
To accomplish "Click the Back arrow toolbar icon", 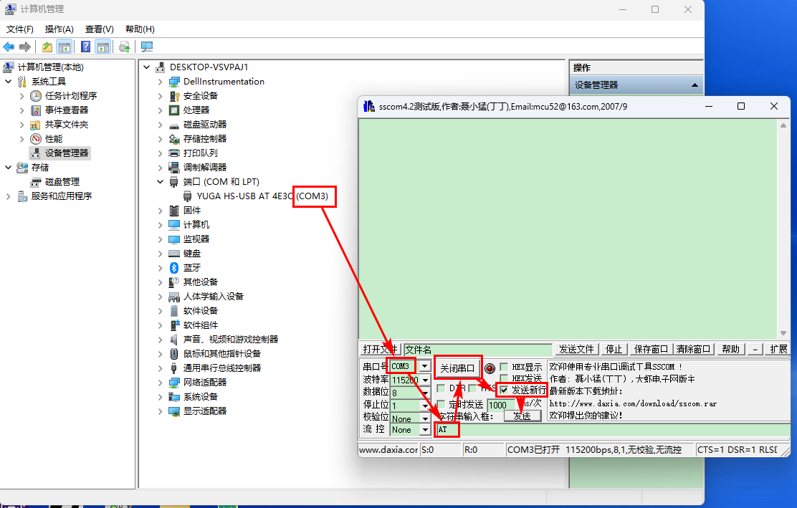I will tap(9, 47).
